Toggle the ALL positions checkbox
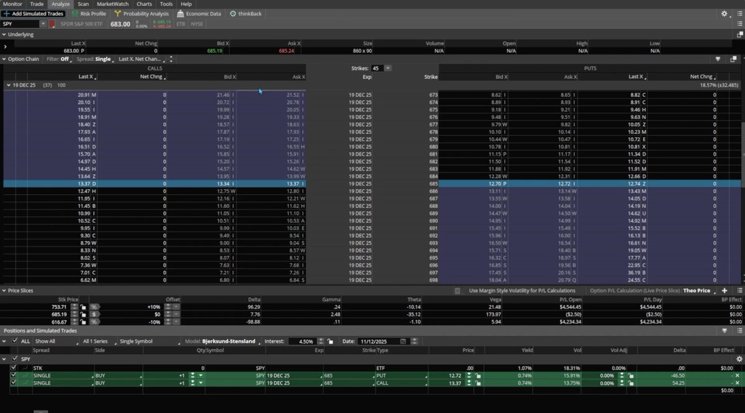The image size is (745, 413). tap(15, 341)
